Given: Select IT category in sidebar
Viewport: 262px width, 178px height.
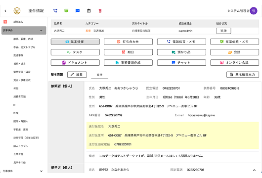Looking at the screenshot, I should click(14, 105).
